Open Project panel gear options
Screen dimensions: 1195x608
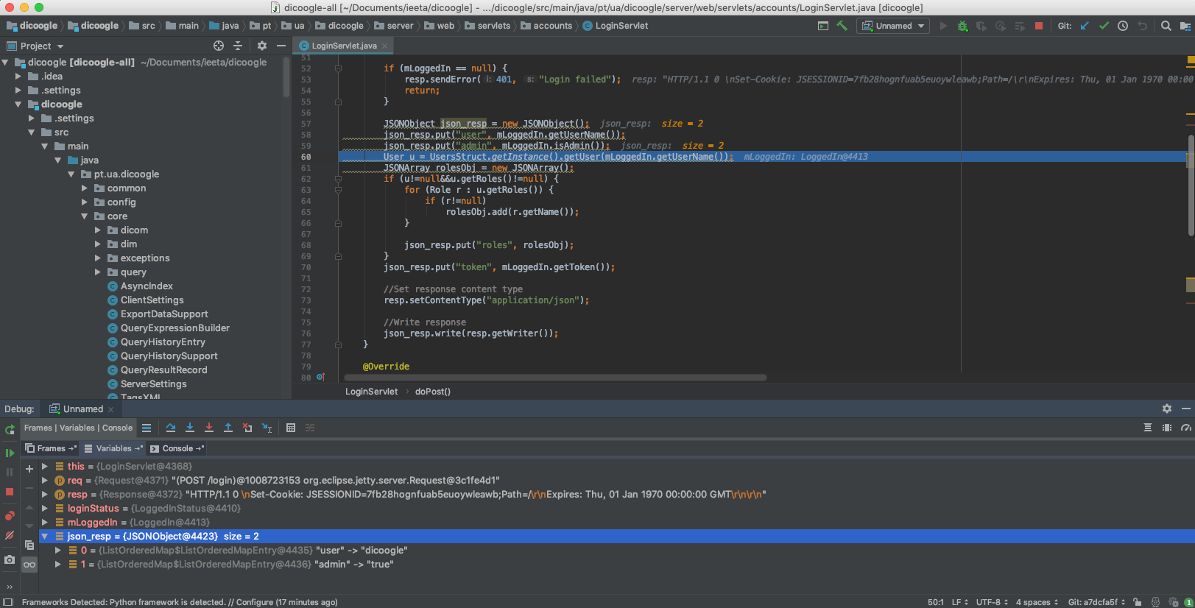coord(262,46)
